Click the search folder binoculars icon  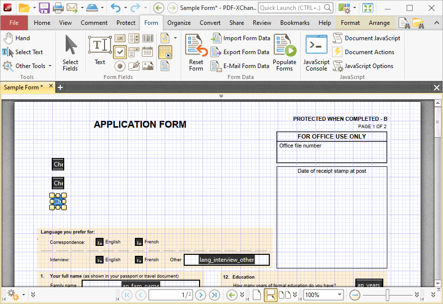tap(419, 23)
